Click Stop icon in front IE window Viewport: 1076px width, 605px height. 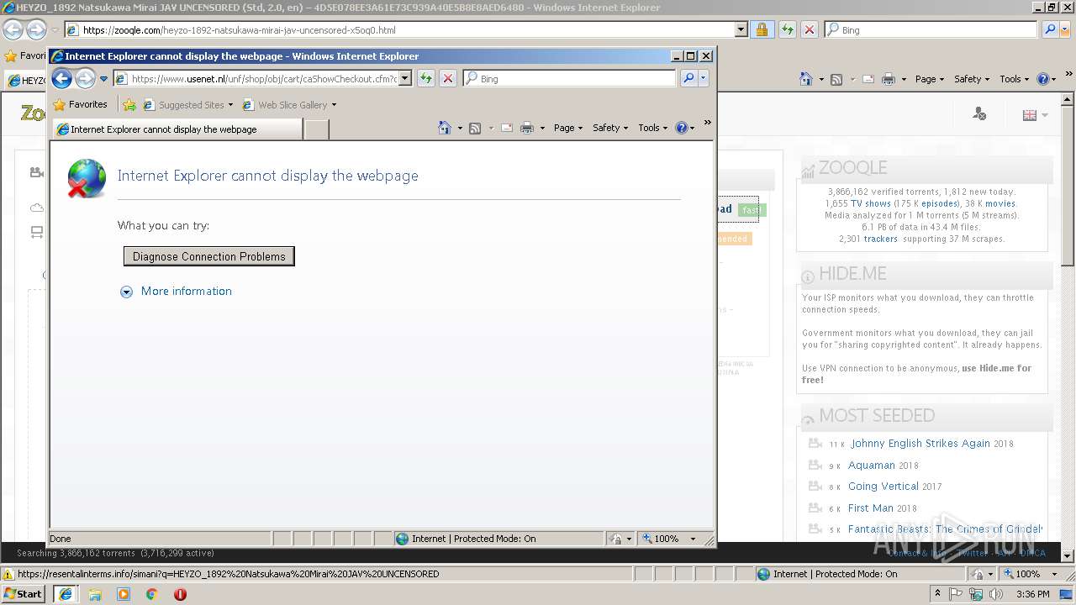click(x=448, y=78)
